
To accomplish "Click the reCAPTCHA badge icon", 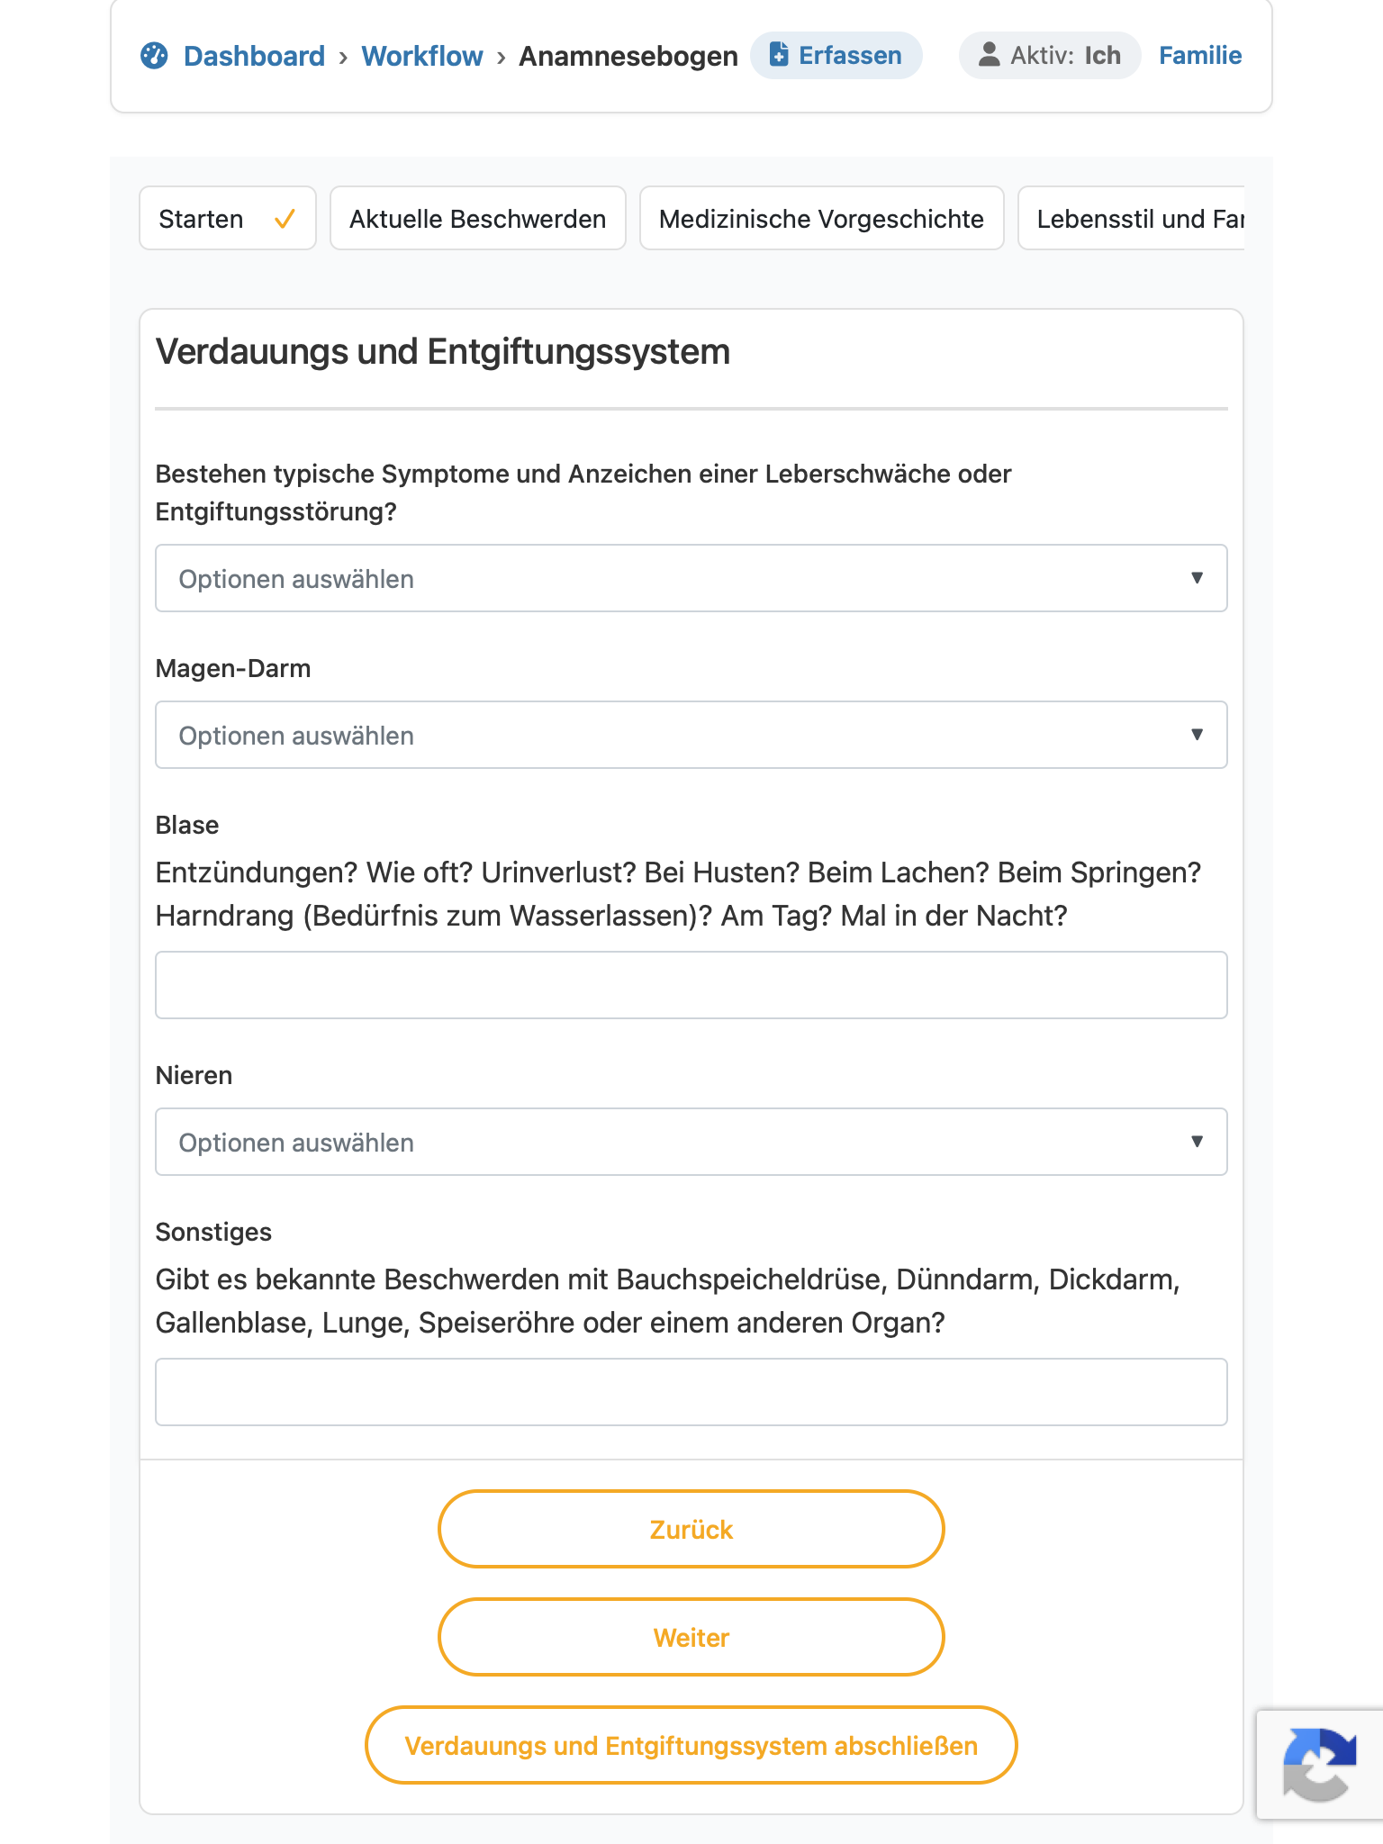I will point(1320,1764).
